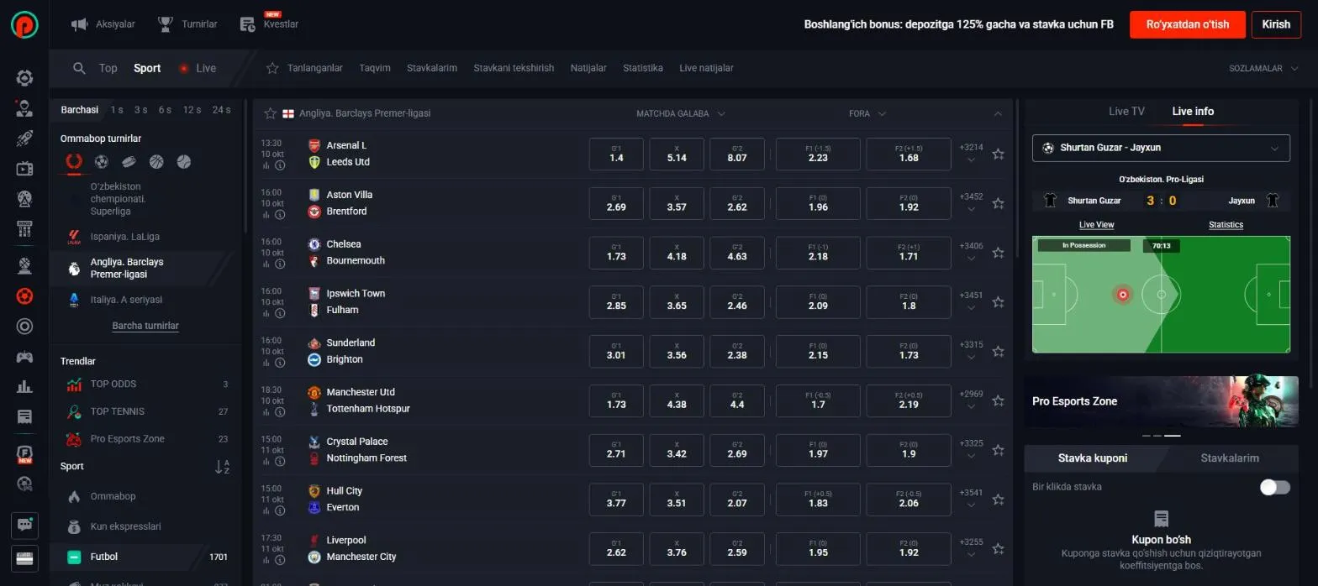This screenshot has height=586, width=1318.
Task: Open the bar-chart statistics icon in left sidebar
Action: click(x=24, y=386)
